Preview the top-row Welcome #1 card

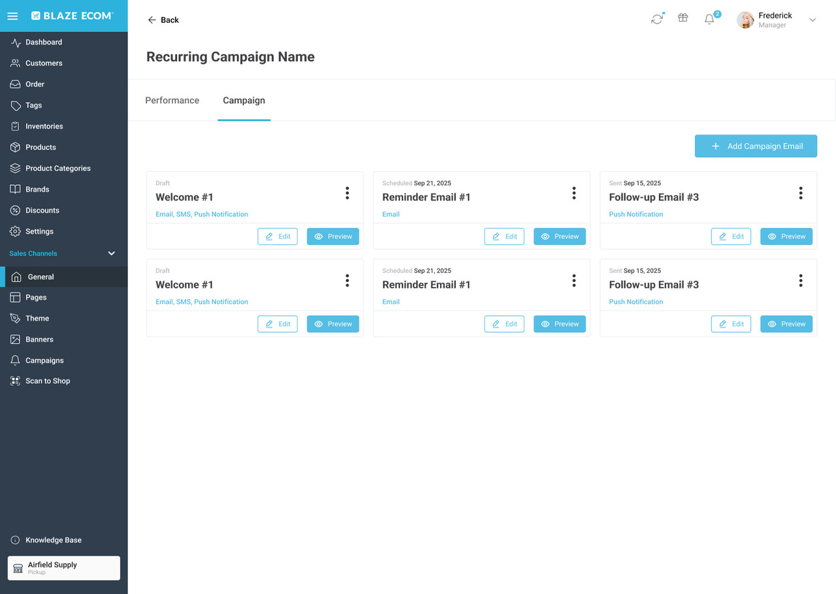click(333, 236)
